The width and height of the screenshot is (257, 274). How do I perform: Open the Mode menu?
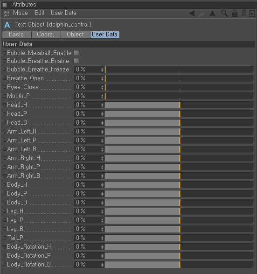[x=21, y=13]
